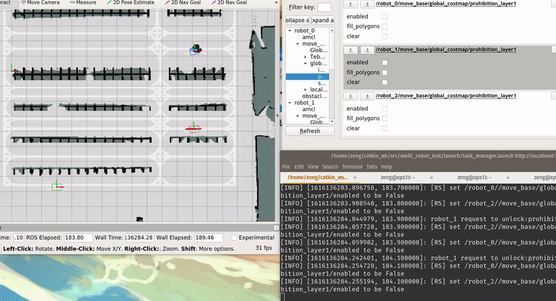556x301 pixels.
Task: Enable the robot_0 'enabled' checkbox
Action: [385, 17]
